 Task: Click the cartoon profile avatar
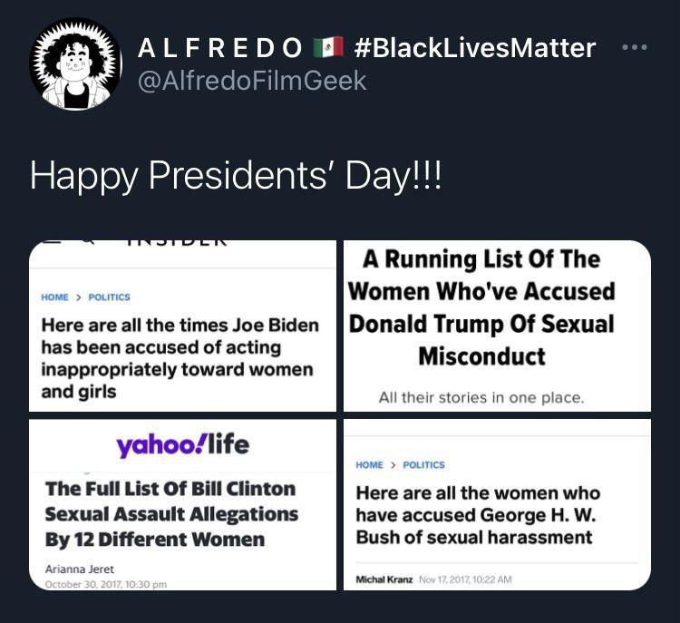[x=75, y=64]
